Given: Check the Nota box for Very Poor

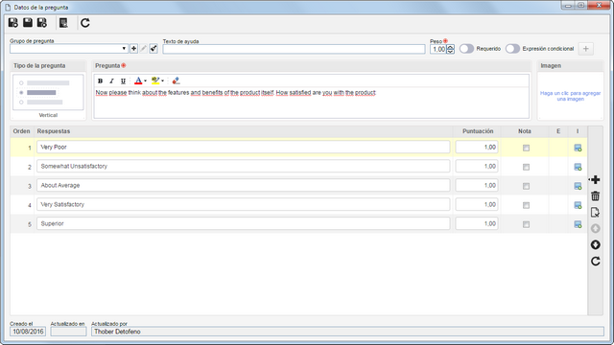Looking at the screenshot, I should [x=526, y=148].
